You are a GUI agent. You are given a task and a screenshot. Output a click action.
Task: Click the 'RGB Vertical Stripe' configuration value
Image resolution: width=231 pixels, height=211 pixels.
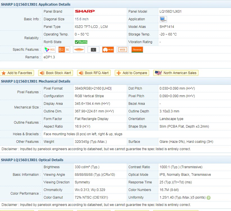89,96
